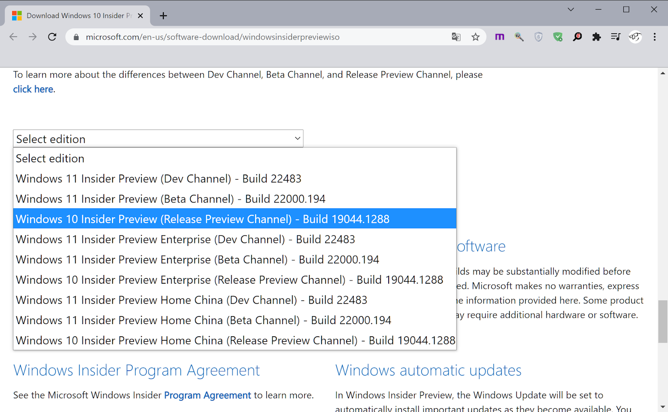Open the Google Translate page icon
The width and height of the screenshot is (668, 412).
pos(456,37)
